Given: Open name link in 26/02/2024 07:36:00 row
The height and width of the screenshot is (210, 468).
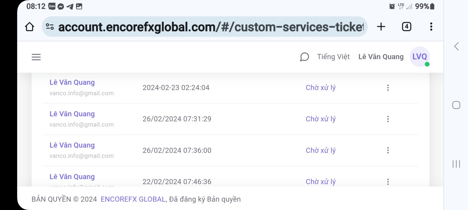Looking at the screenshot, I should point(72,145).
